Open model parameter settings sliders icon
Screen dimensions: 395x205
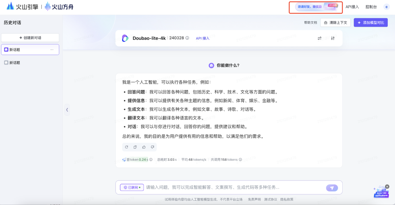pos(333,38)
